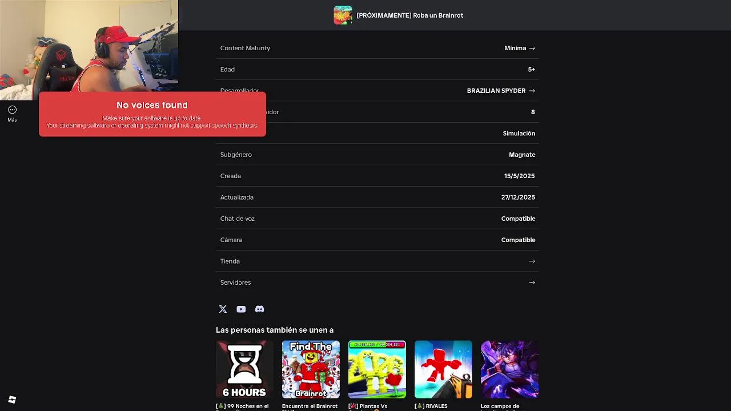Click the Tienda label

coord(230,261)
